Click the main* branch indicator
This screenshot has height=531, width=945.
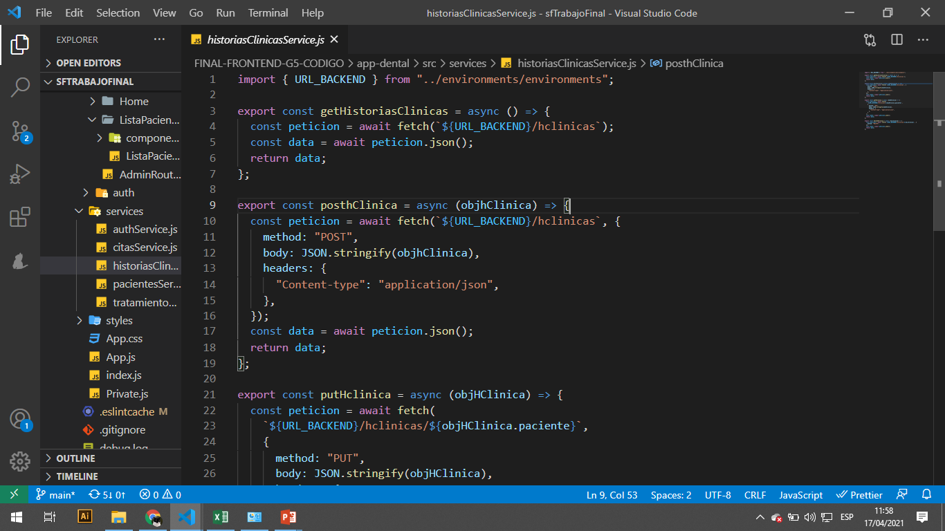tap(55, 494)
